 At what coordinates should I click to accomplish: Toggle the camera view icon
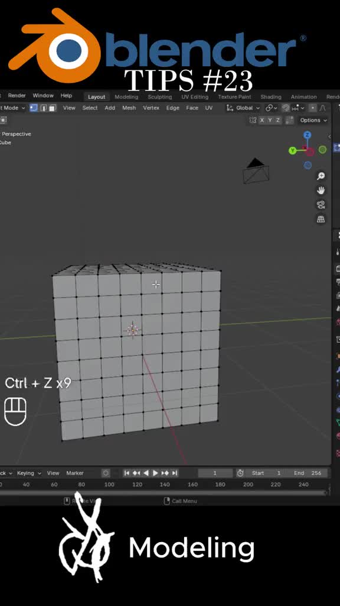pos(321,204)
